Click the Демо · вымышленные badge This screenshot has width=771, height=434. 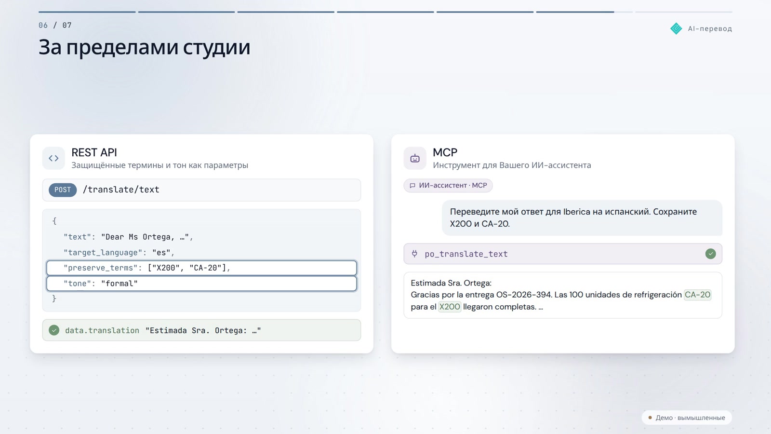coord(687,418)
